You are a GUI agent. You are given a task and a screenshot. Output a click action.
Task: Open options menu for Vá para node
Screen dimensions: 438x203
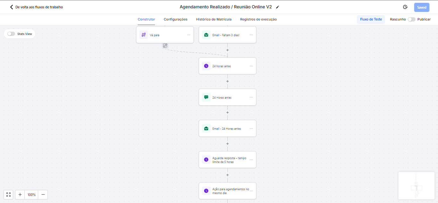189,35
